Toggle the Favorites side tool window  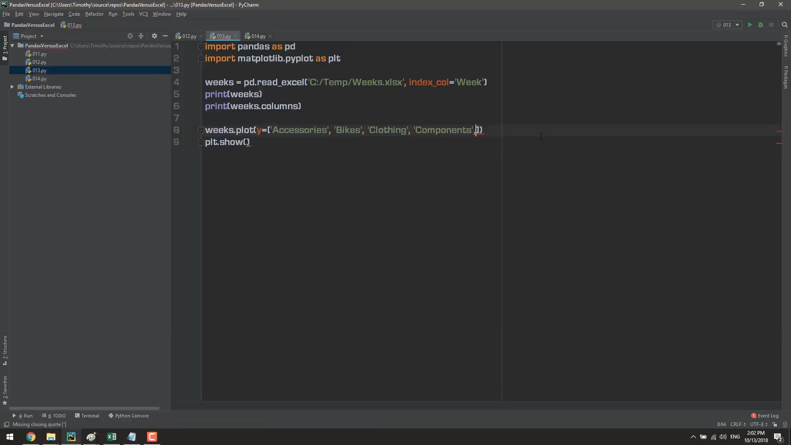5,390
